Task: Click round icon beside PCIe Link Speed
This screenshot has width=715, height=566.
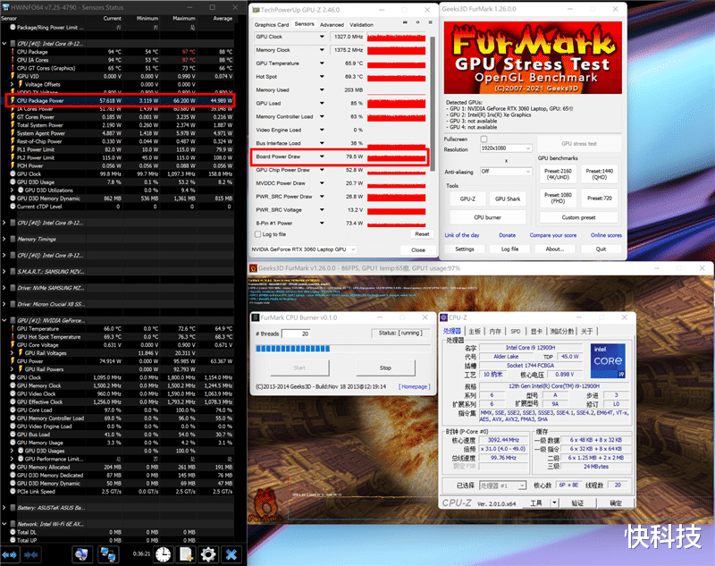Action: pyautogui.click(x=13, y=492)
